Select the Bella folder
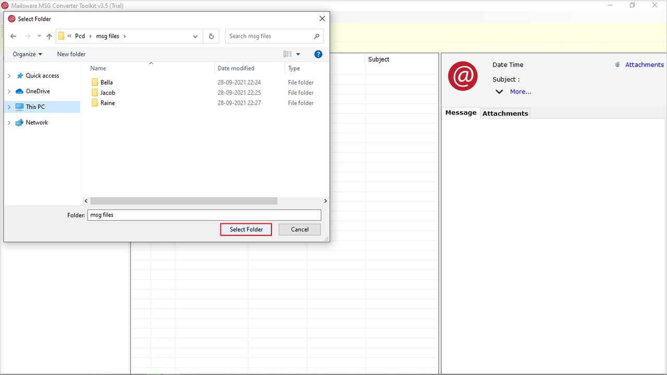Screen dimensions: 667x375 pos(106,82)
